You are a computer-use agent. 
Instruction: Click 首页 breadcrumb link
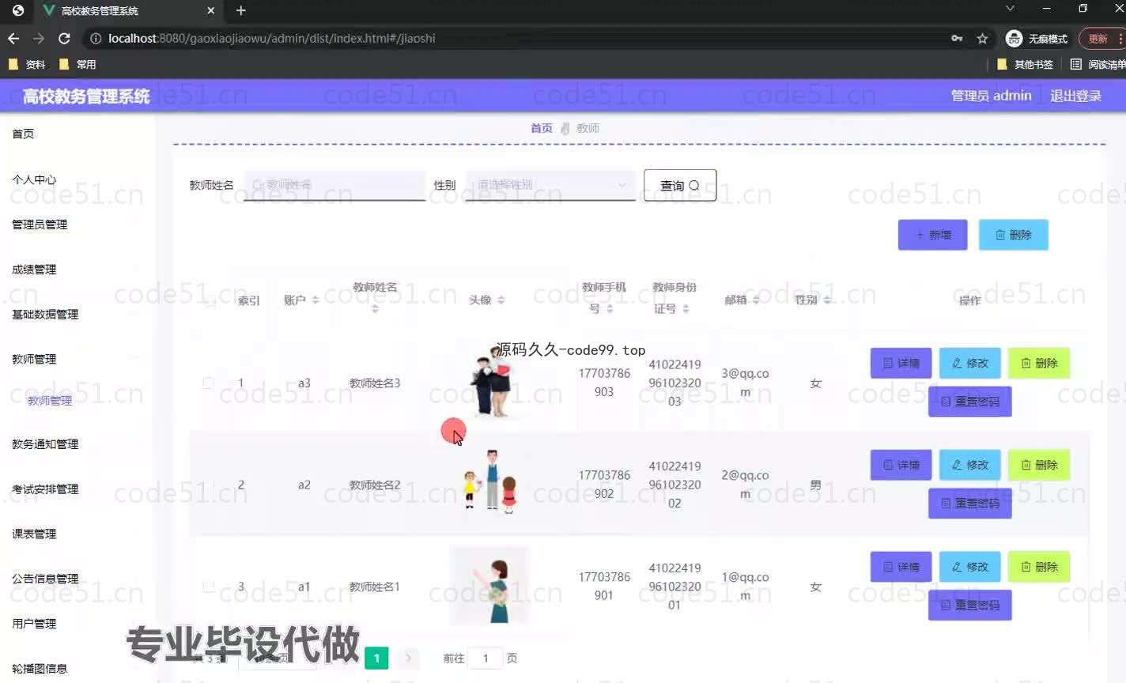pyautogui.click(x=542, y=128)
